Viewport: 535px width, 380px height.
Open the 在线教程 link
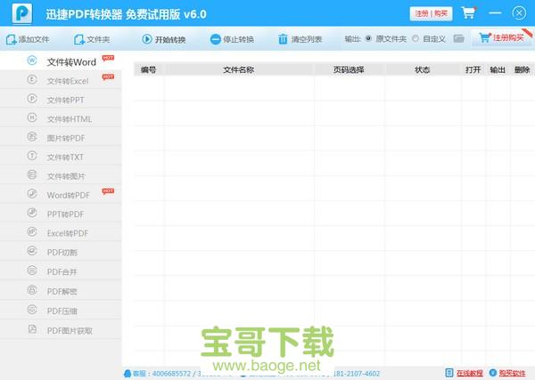(470, 373)
